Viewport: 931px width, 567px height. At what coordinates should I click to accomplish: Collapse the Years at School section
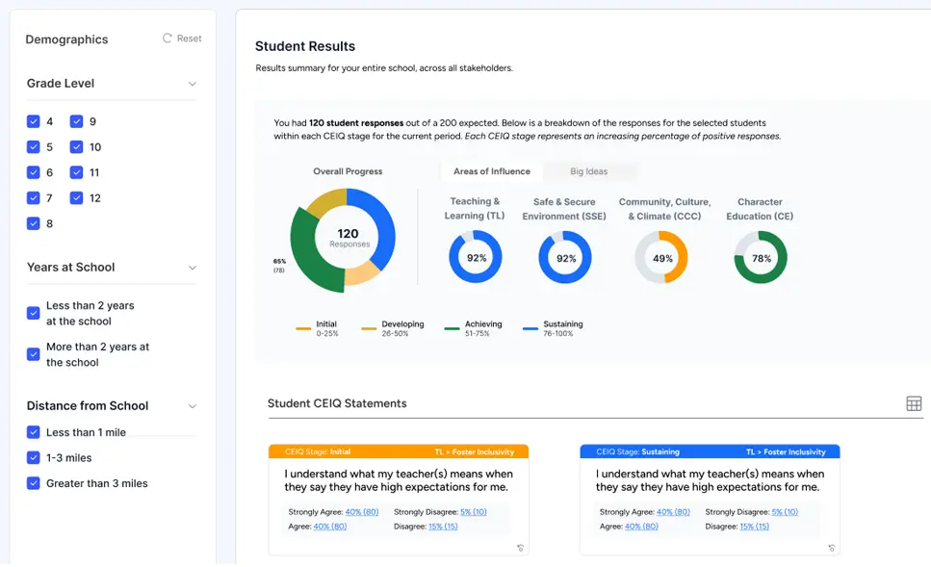tap(193, 268)
